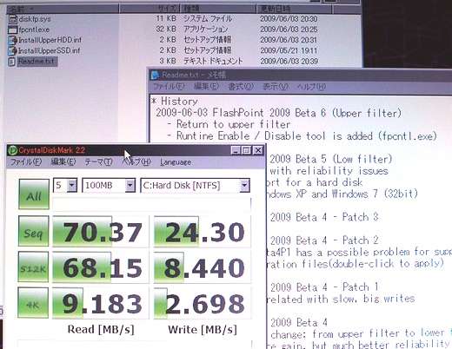Click 4K read result 9.183
The width and height of the screenshot is (452, 349).
click(101, 303)
